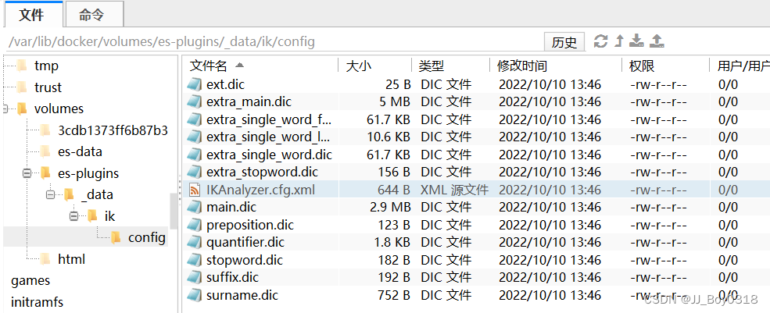Screen dimensions: 770x313
Task: Click the 2.9 MB size cell
Action: pyautogui.click(x=390, y=208)
